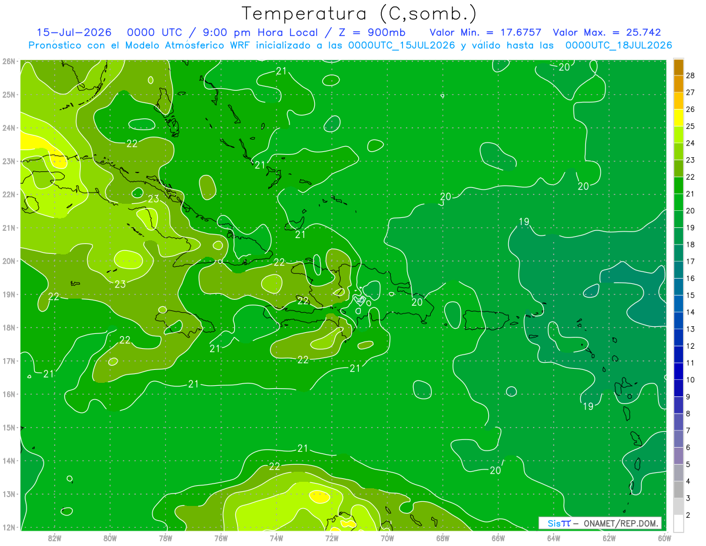
Task: Click legend swatch between 6 and 7
Action: 678,439
